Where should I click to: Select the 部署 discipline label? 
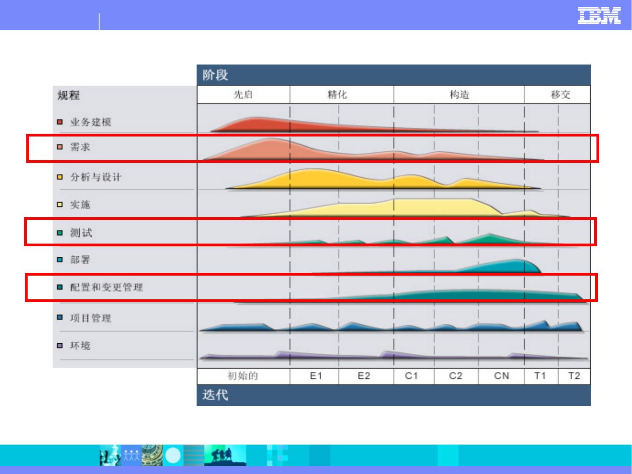tap(80, 260)
